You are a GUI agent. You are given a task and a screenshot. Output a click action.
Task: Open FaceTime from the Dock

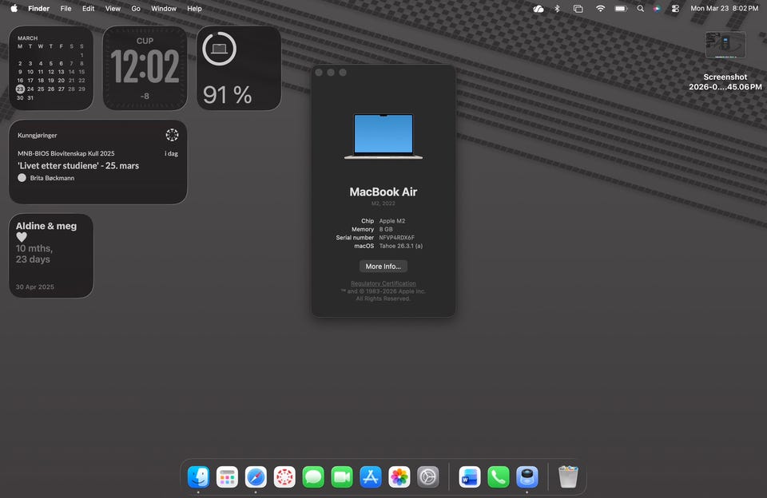(342, 477)
